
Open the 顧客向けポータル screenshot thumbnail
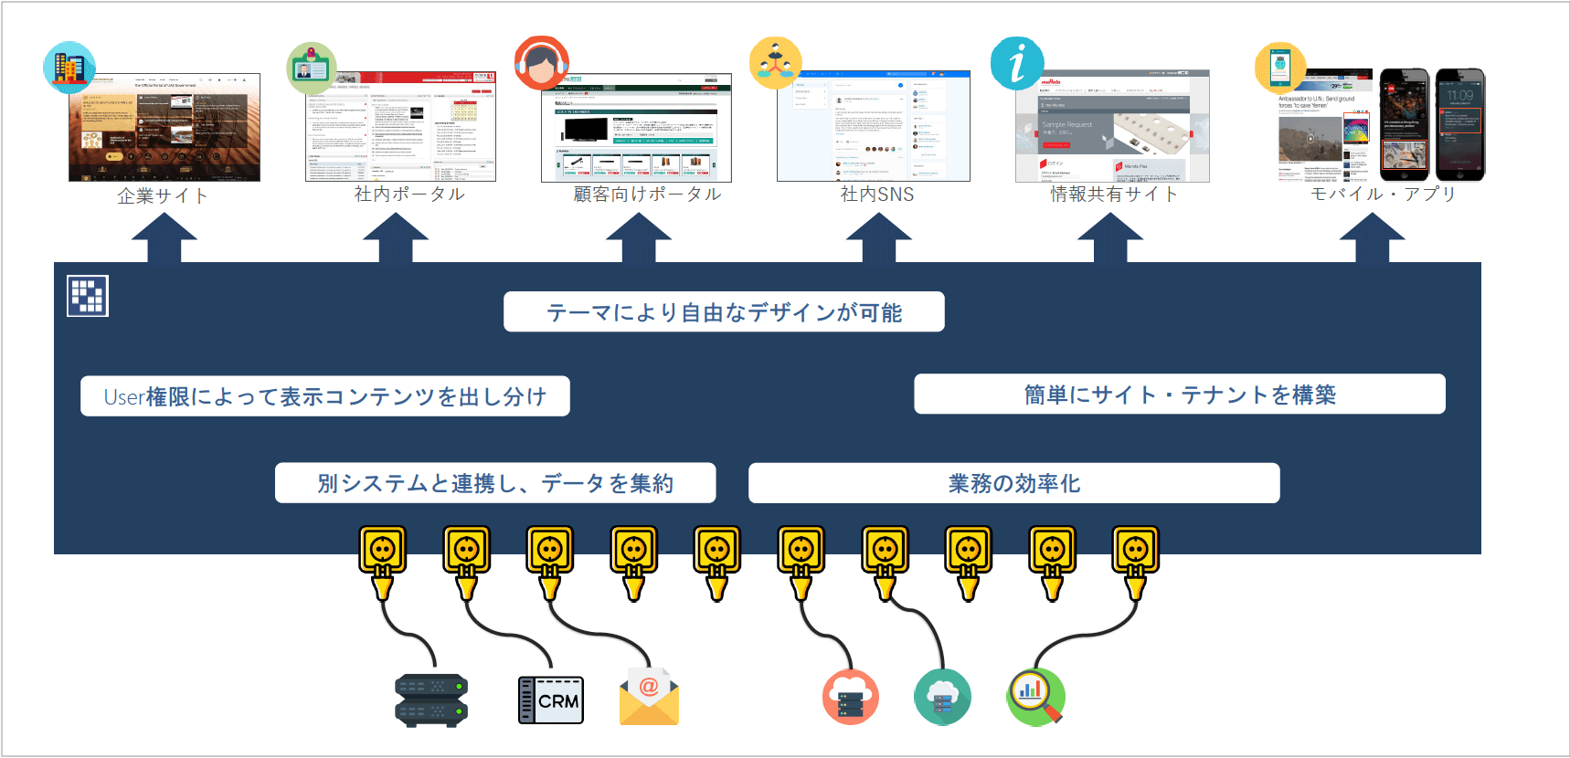(x=636, y=128)
